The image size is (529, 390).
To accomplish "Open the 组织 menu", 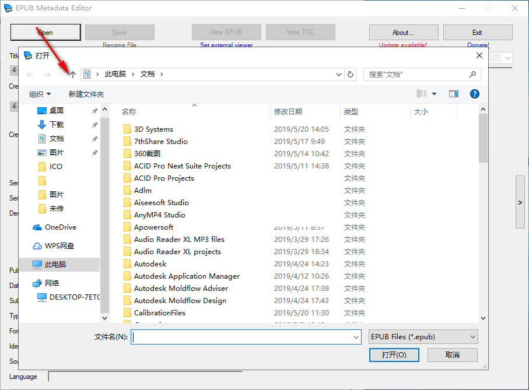I will point(40,94).
